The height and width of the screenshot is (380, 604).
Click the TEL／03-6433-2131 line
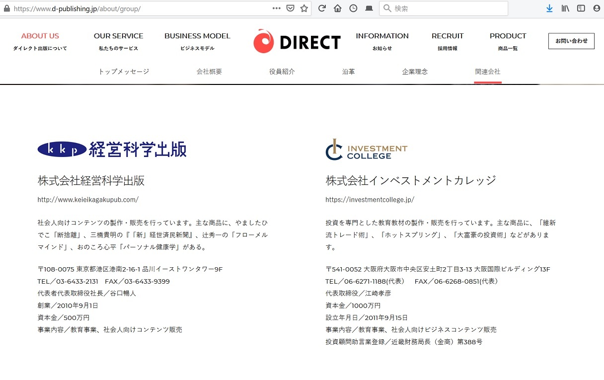pos(103,281)
